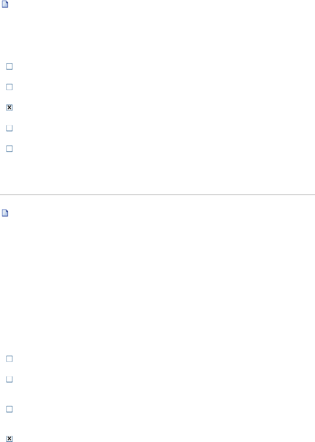Click the document icon below the horizontal divider
The height and width of the screenshot is (442, 315).
5,213
